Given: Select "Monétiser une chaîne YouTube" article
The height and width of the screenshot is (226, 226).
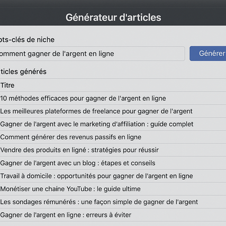Looking at the screenshot, I should (113, 189).
